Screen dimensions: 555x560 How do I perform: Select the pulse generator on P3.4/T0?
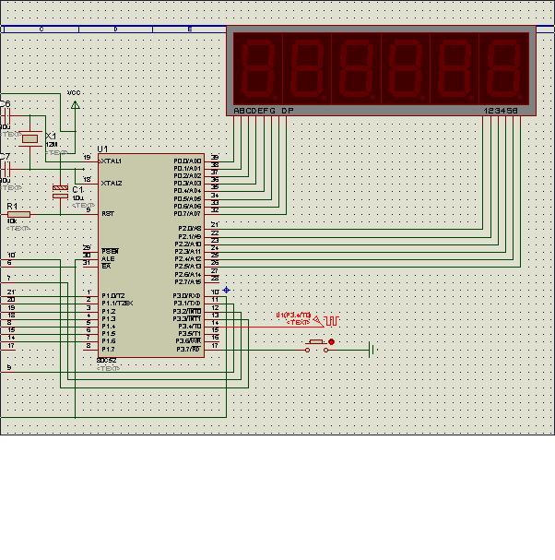pyautogui.click(x=329, y=320)
